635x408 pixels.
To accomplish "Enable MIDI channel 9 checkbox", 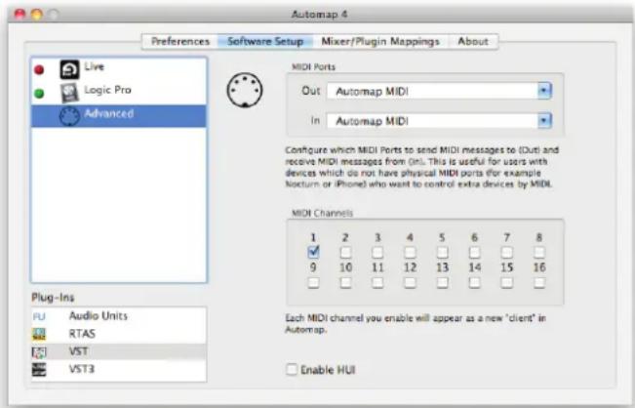I will click(313, 282).
